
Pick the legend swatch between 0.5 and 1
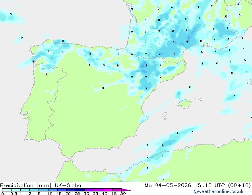pos(16,190)
